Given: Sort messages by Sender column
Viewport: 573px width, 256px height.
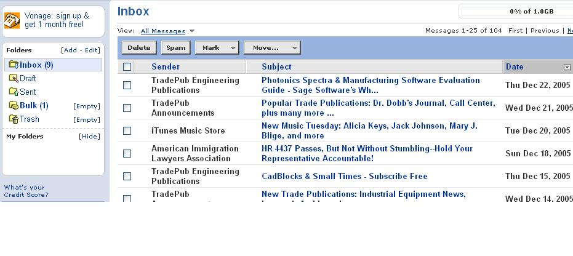Looking at the screenshot, I should tap(166, 66).
